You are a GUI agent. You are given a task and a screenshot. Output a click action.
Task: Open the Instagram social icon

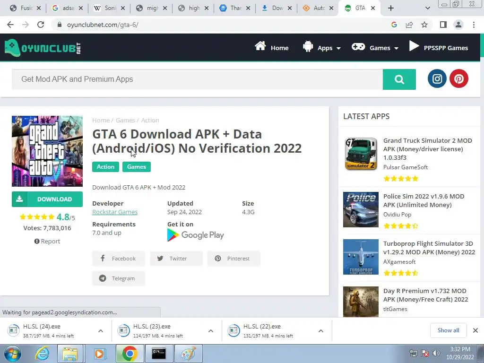(x=437, y=78)
